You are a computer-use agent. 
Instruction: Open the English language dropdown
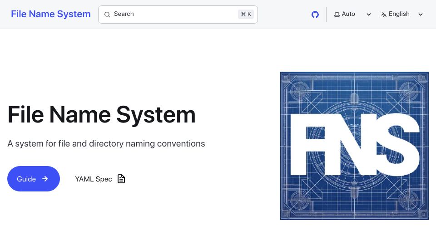pos(402,14)
